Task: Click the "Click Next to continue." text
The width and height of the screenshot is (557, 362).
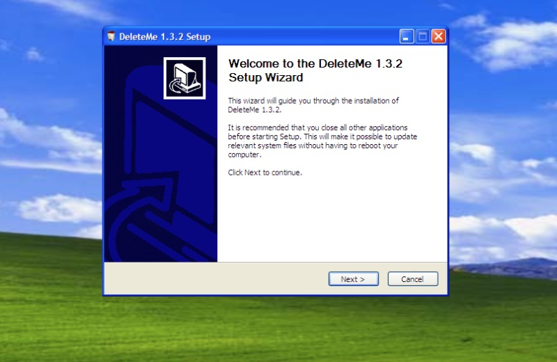Action: point(265,172)
